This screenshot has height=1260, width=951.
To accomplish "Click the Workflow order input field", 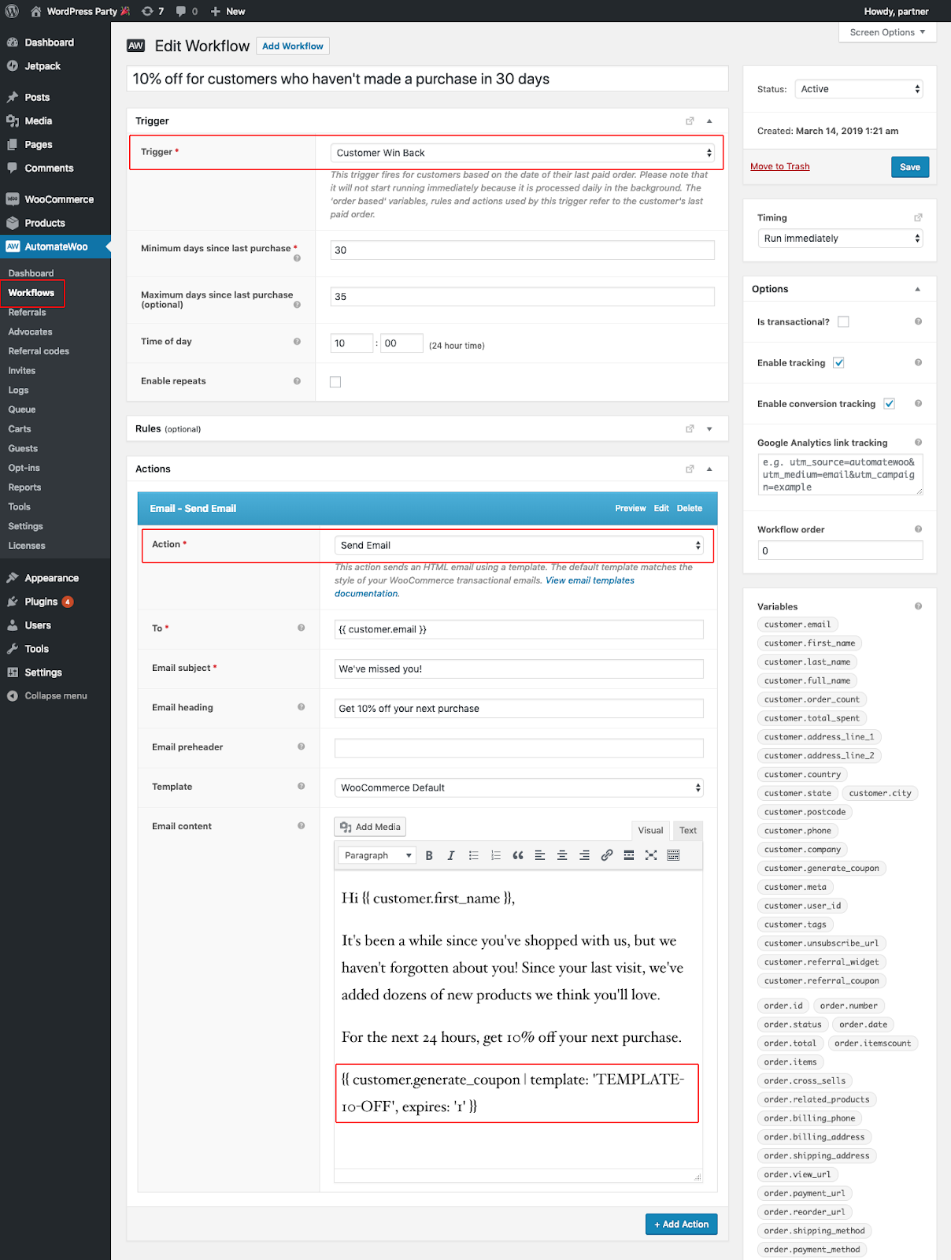I will coord(840,550).
